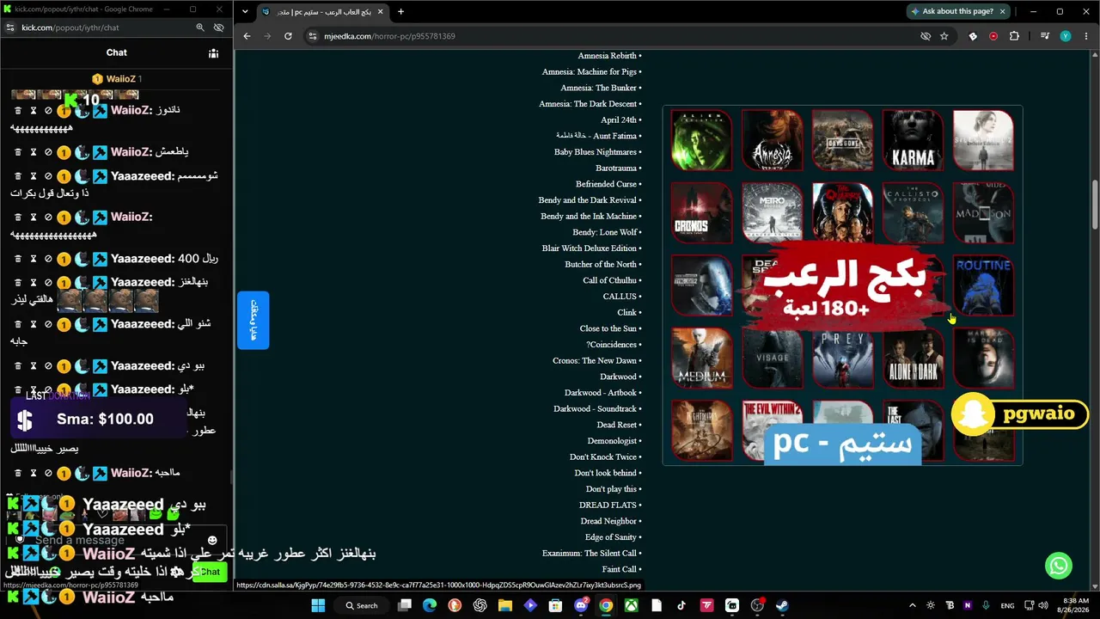Show hidden system tray icons
The width and height of the screenshot is (1100, 619).
click(x=913, y=605)
